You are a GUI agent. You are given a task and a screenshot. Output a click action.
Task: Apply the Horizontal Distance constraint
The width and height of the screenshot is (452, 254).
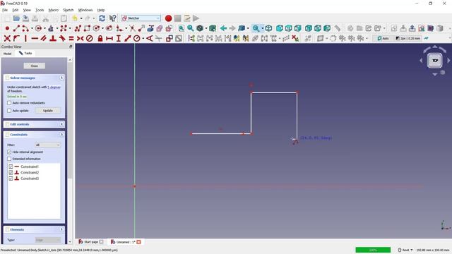point(109,38)
